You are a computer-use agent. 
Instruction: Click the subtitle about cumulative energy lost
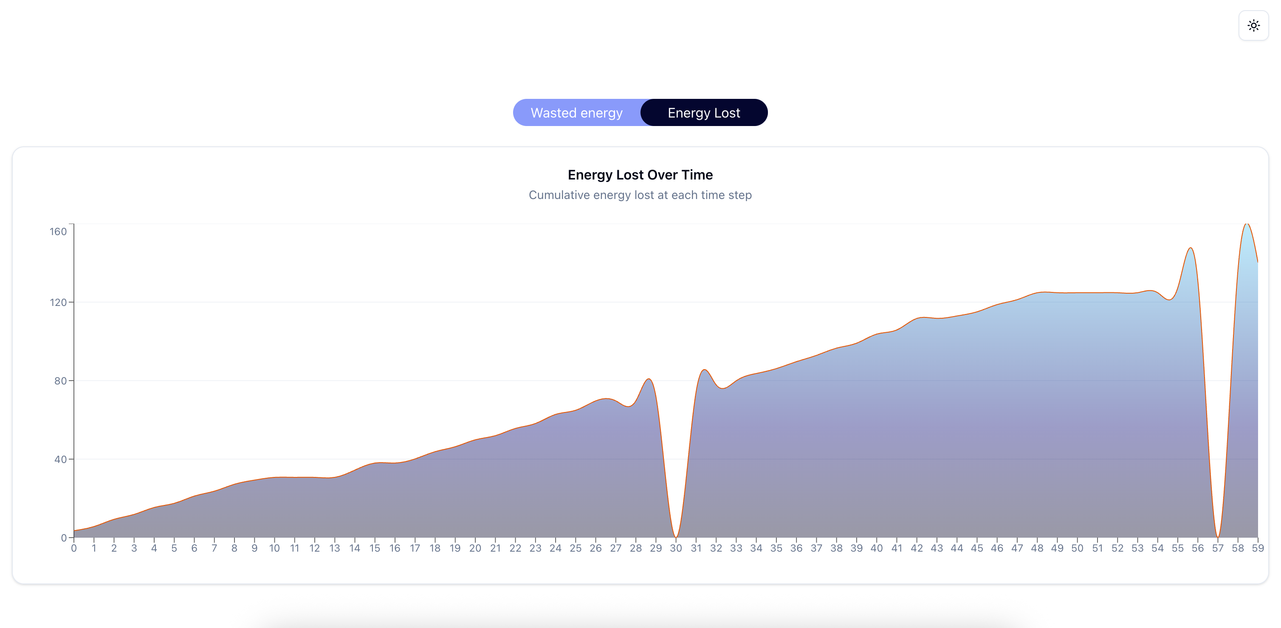[x=640, y=195]
